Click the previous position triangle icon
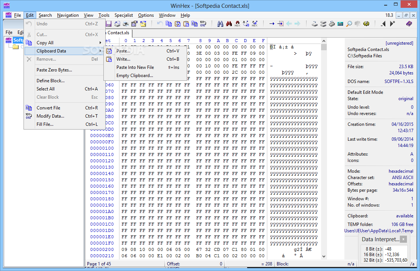The height and width of the screenshot is (271, 420). click(383, 24)
